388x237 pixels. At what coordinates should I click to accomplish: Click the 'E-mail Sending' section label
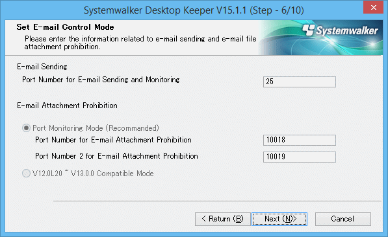tap(42, 67)
